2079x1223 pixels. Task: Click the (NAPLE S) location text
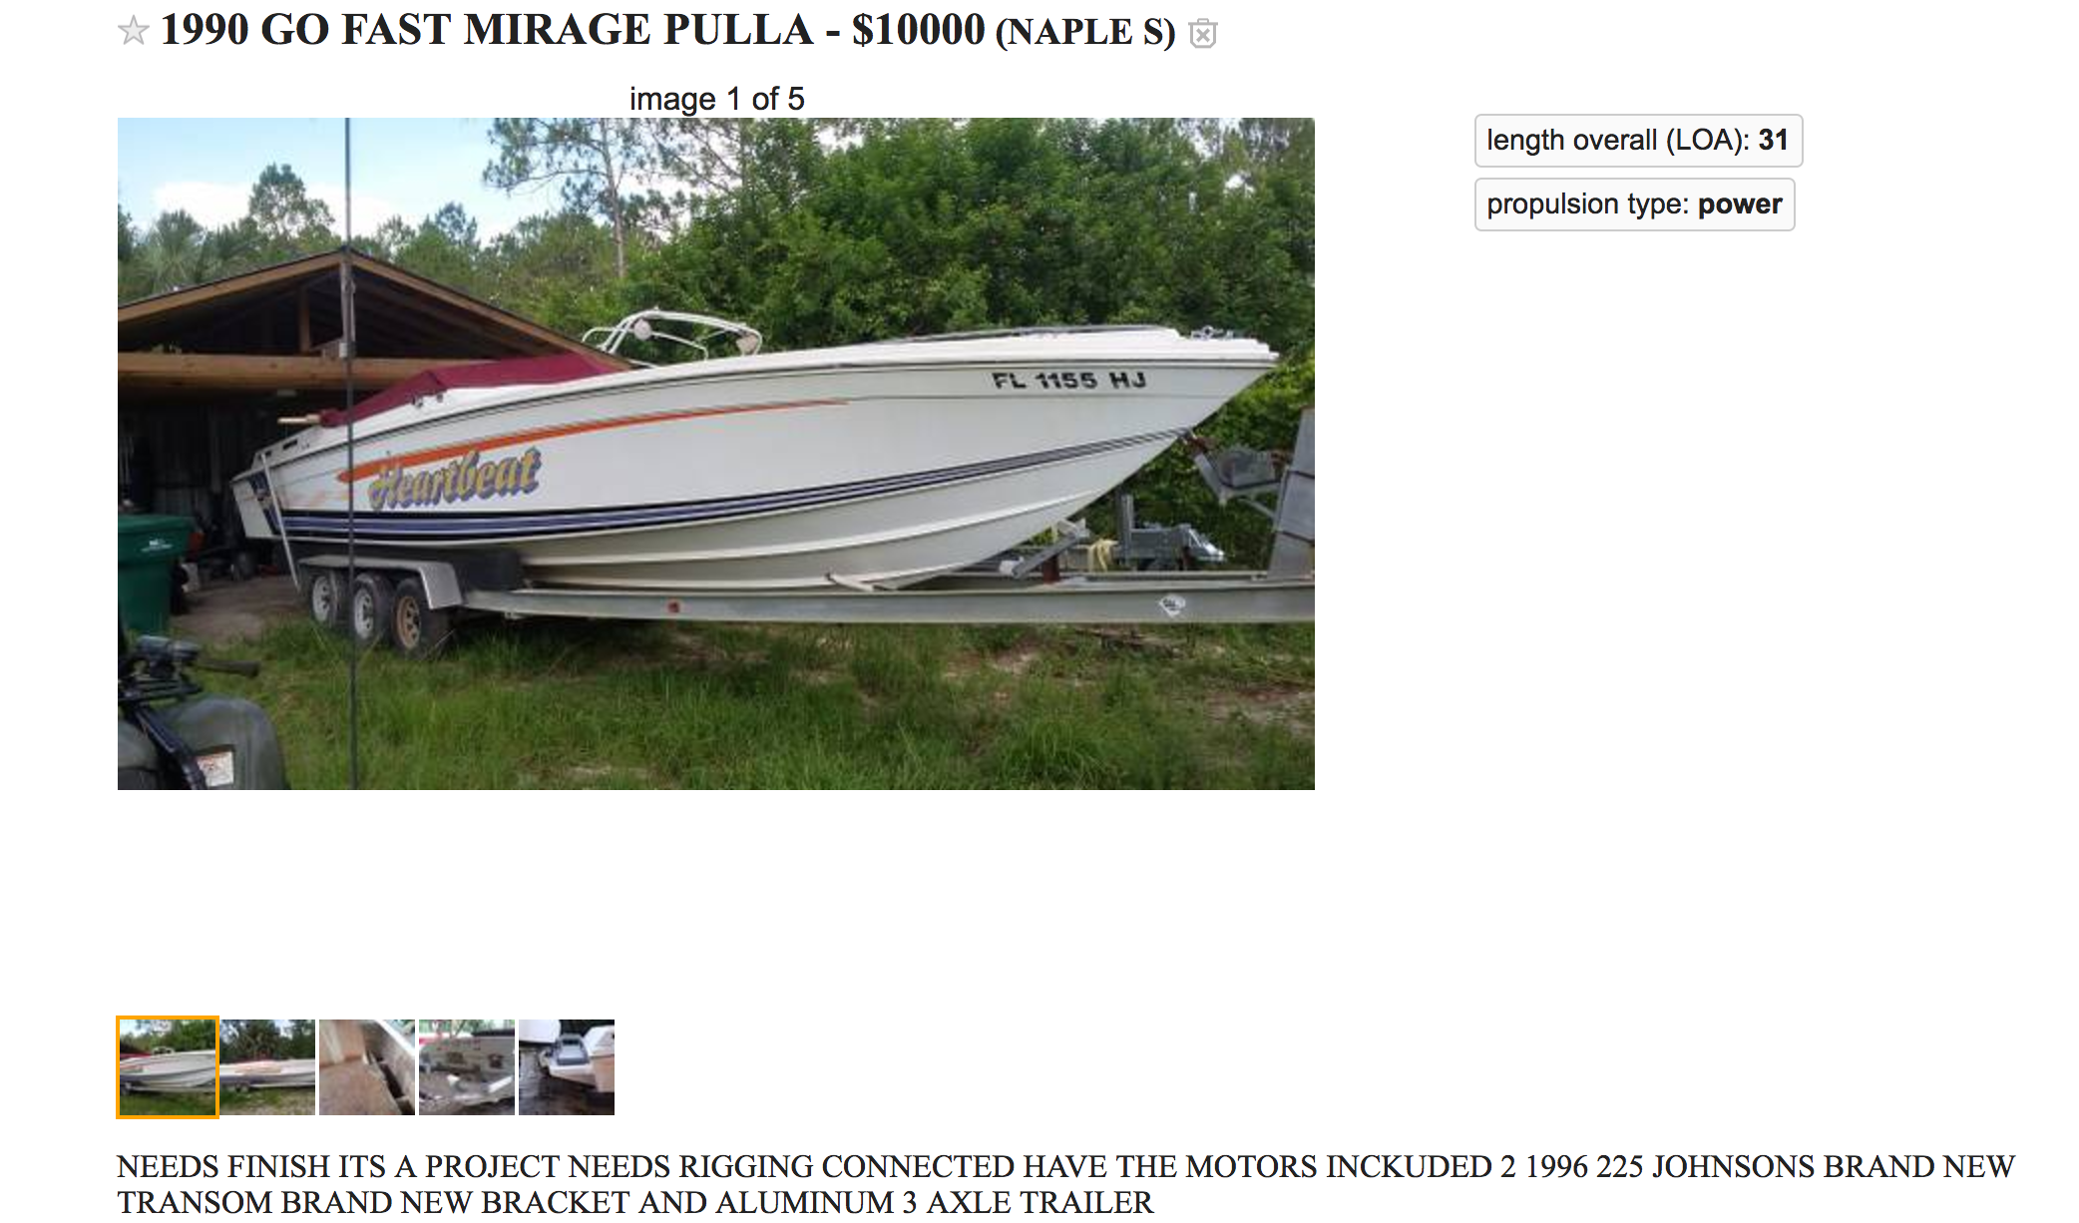pos(1085,33)
